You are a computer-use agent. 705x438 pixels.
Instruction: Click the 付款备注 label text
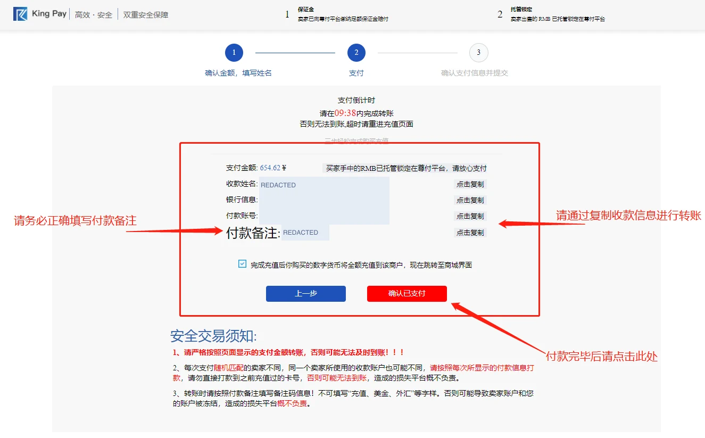[x=253, y=233]
